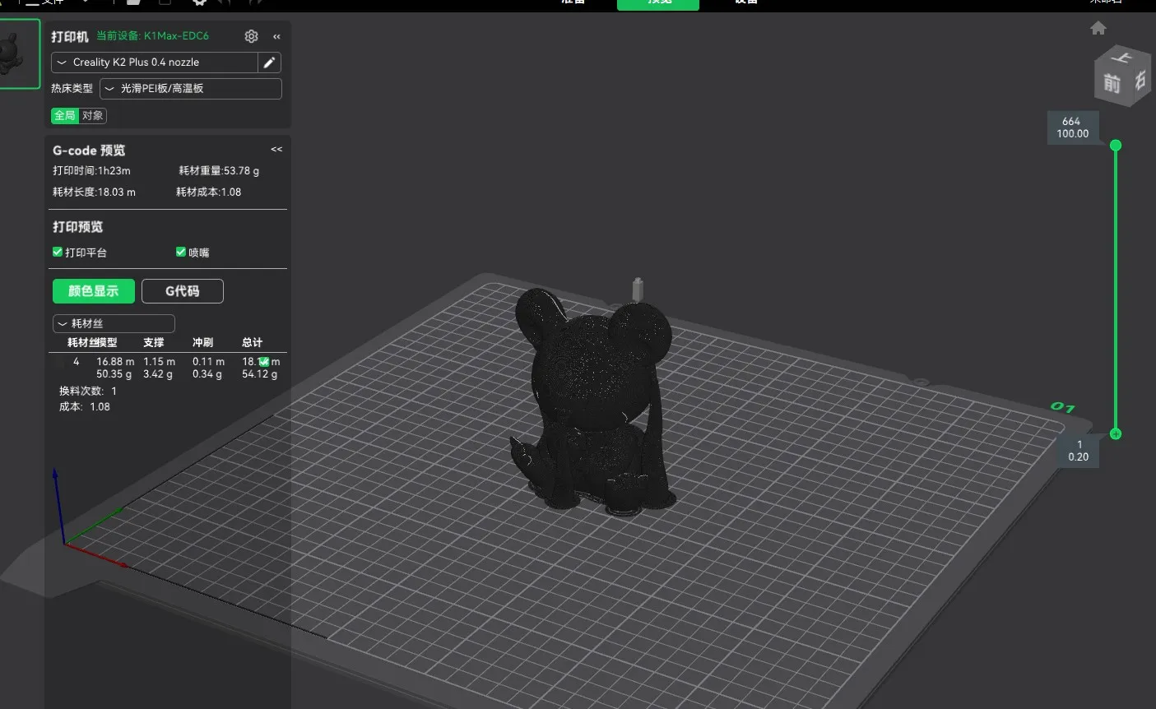Collapse the 打印机 panel with double-chevron

(x=276, y=36)
